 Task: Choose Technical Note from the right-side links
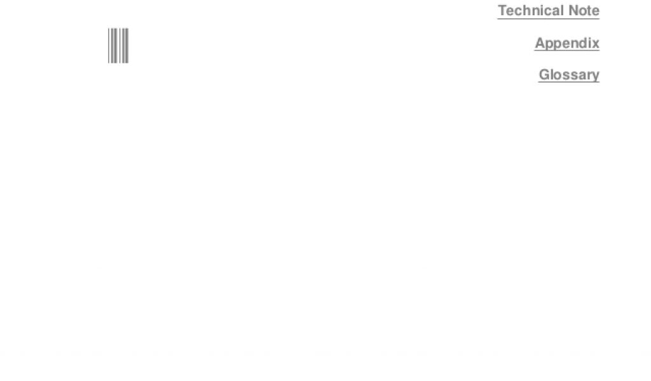pyautogui.click(x=549, y=10)
